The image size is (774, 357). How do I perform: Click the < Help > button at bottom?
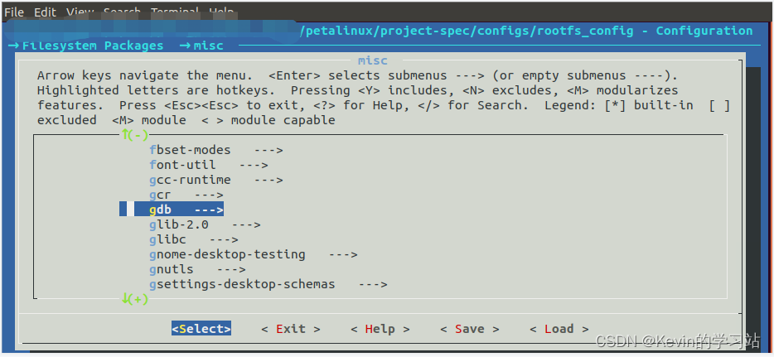pos(380,329)
